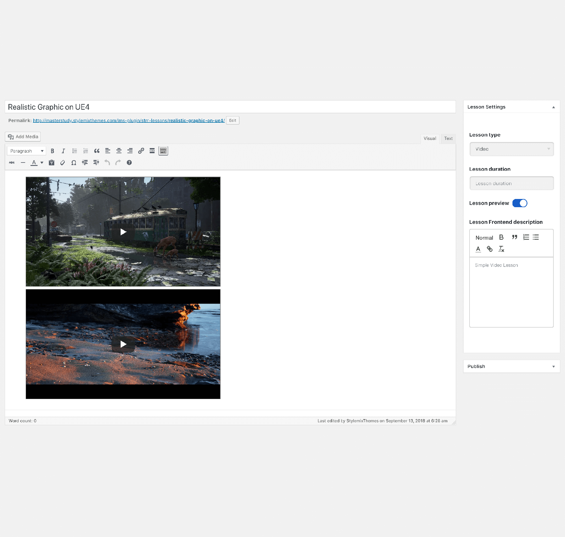The height and width of the screenshot is (537, 565).
Task: Open keyboard shortcuts help icon
Action: coord(129,163)
